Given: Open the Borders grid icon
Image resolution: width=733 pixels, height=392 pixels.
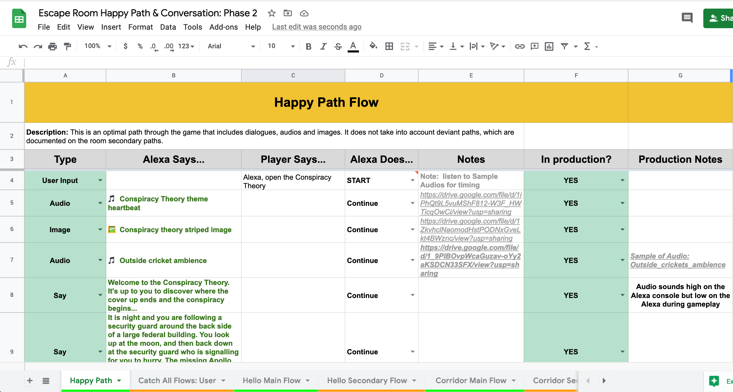Looking at the screenshot, I should 389,46.
